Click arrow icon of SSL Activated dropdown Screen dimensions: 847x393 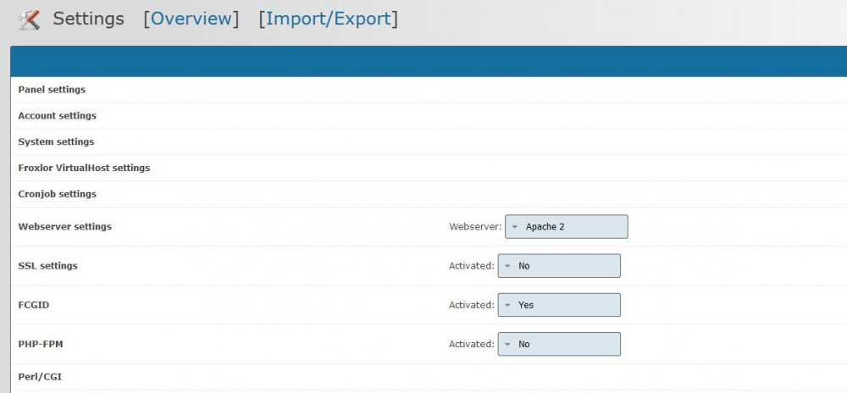coord(507,266)
